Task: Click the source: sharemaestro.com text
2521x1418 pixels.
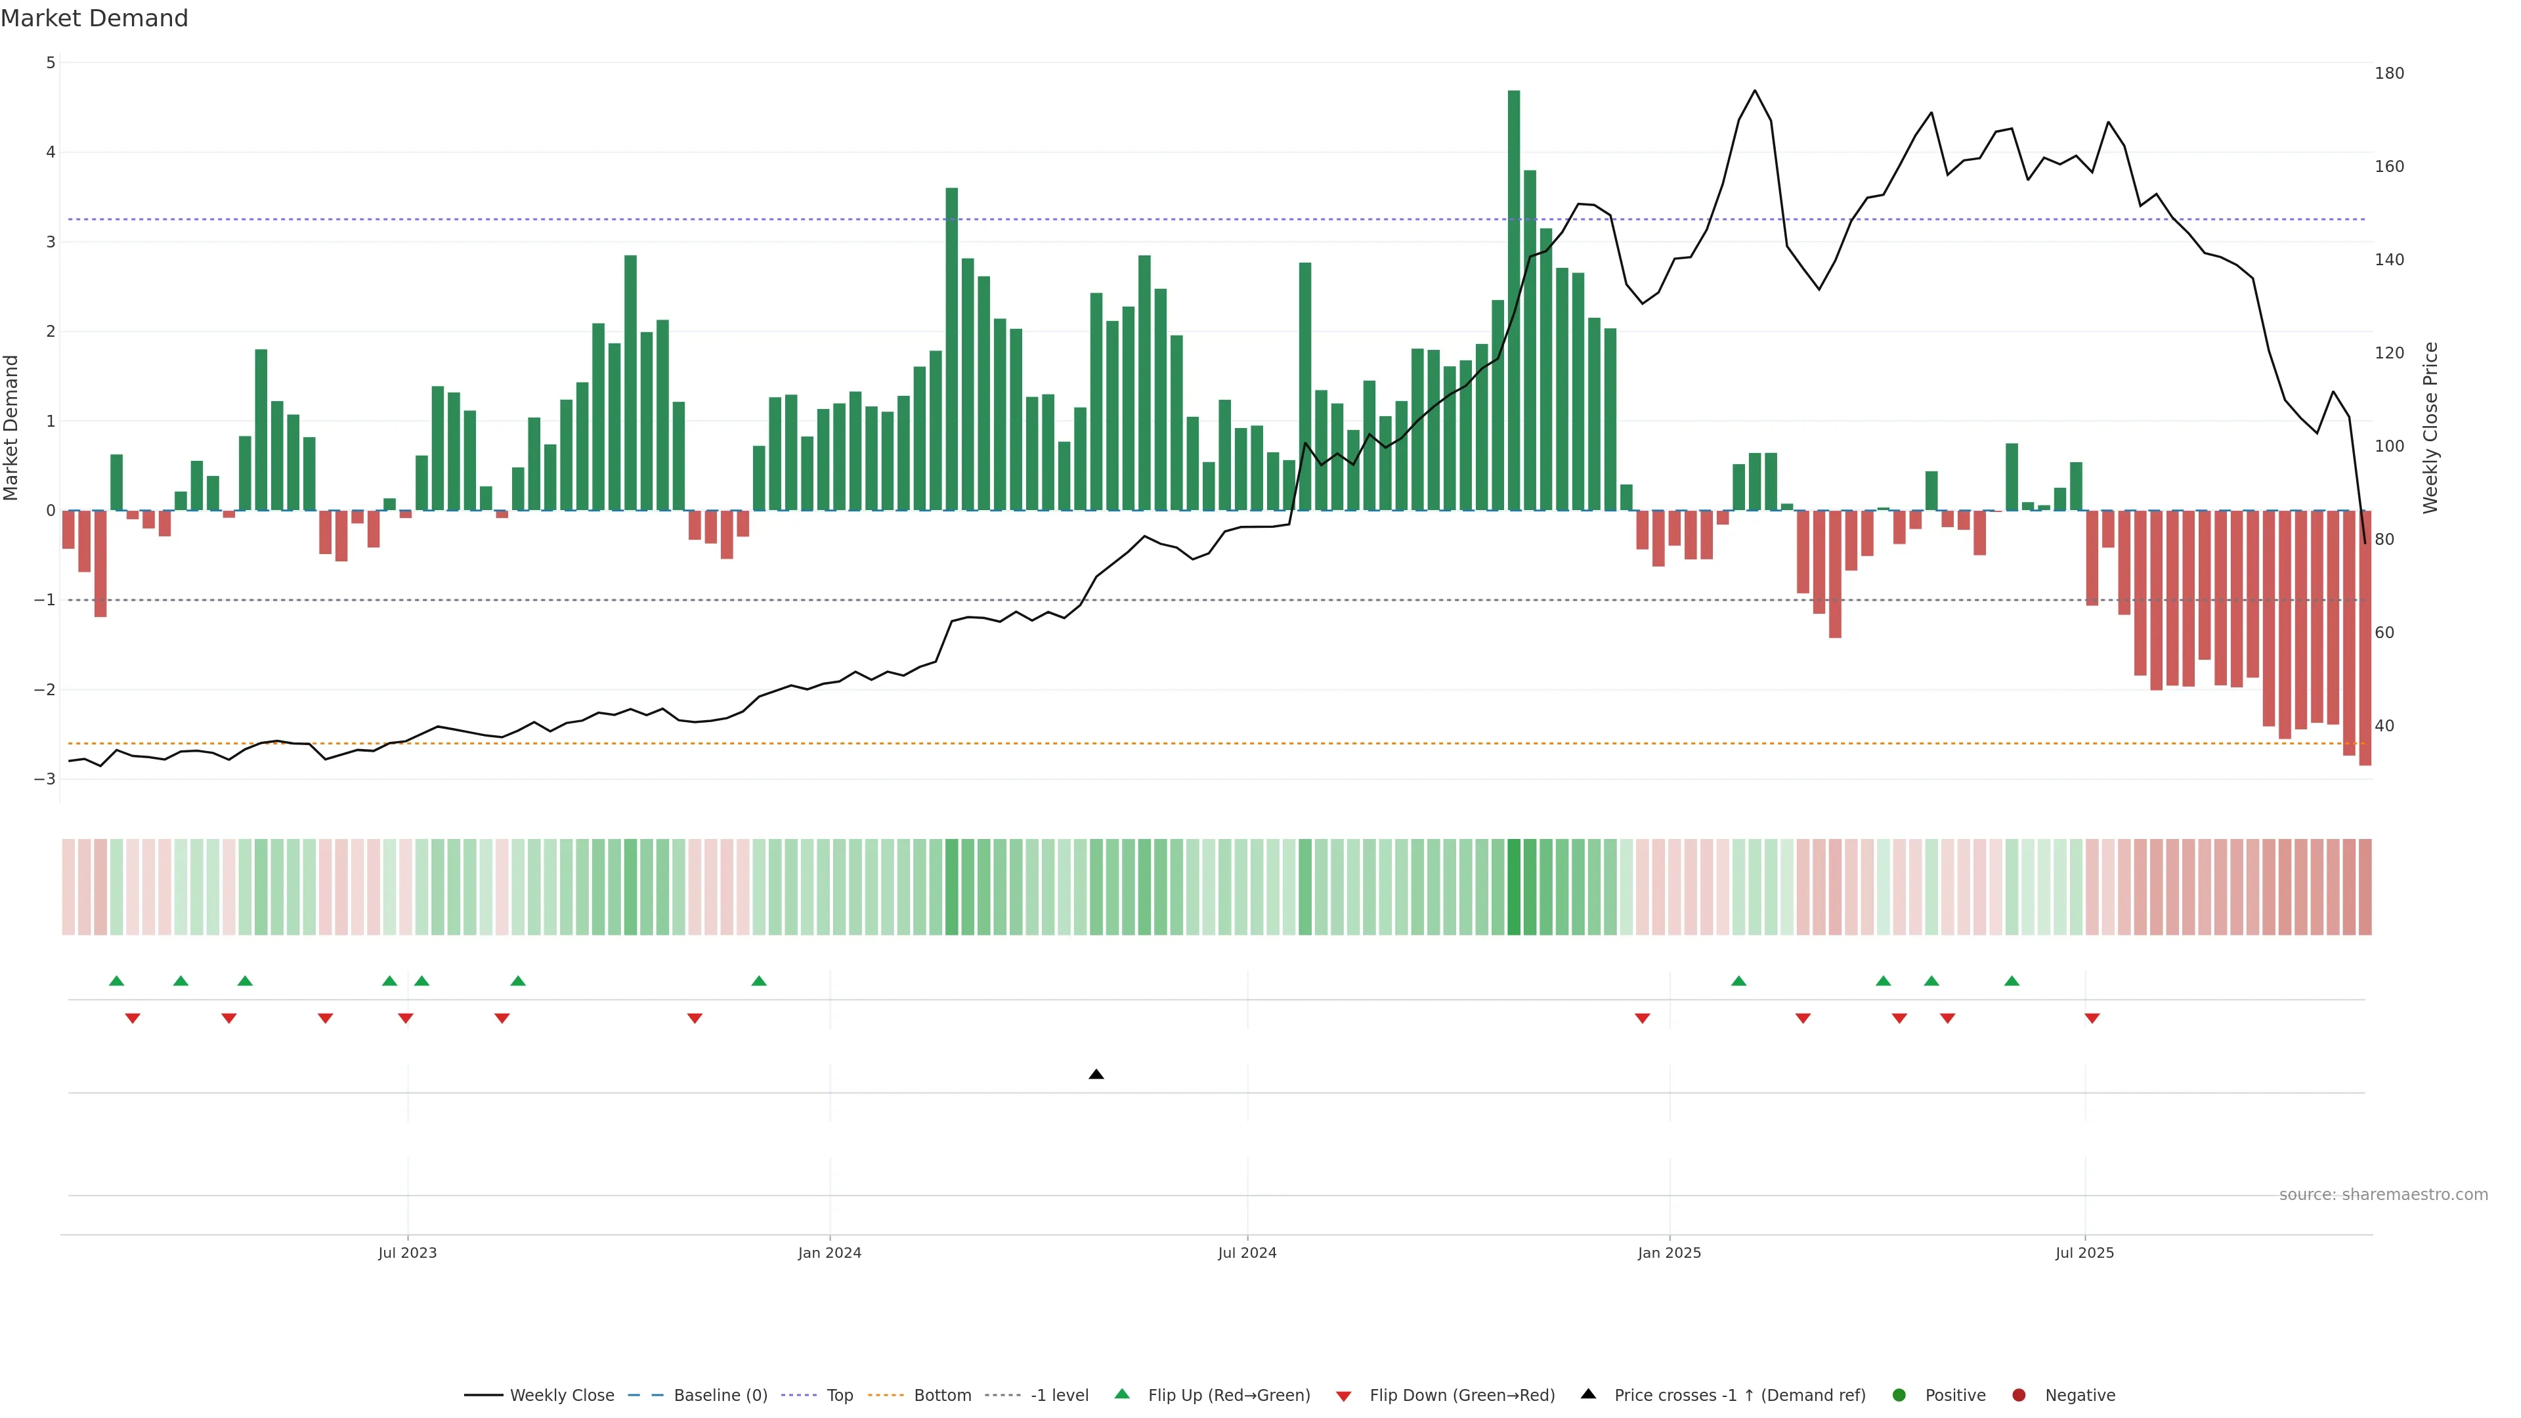Action: coord(2383,1195)
